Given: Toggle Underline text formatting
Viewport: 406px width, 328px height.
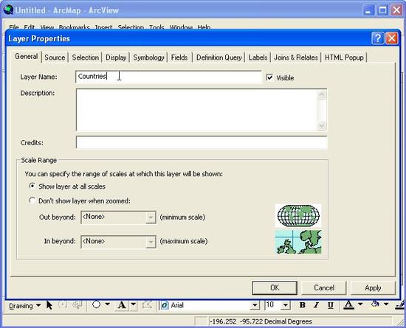Looking at the screenshot, I should click(331, 305).
